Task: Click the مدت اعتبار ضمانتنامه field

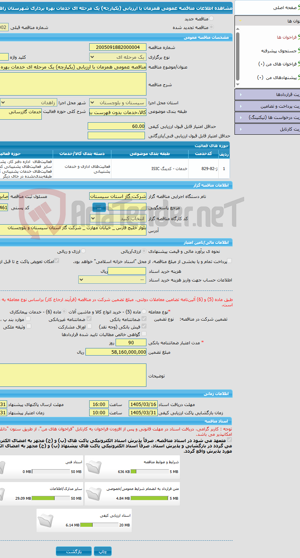Action: click(131, 343)
